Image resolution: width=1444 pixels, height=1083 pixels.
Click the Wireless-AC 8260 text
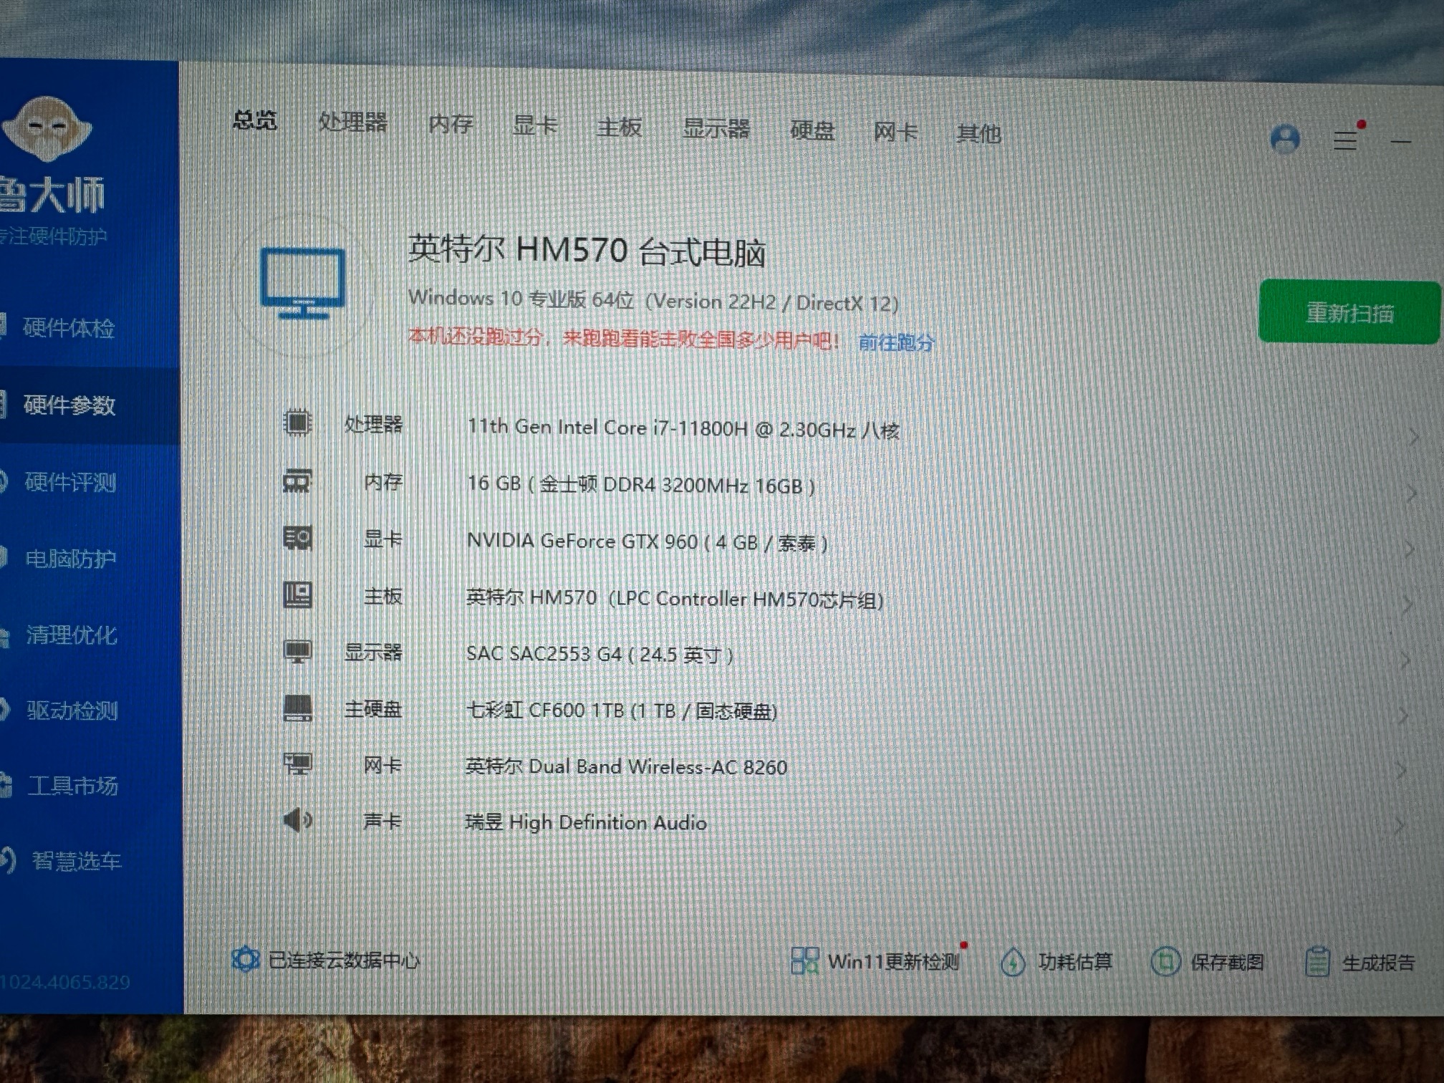tap(626, 766)
